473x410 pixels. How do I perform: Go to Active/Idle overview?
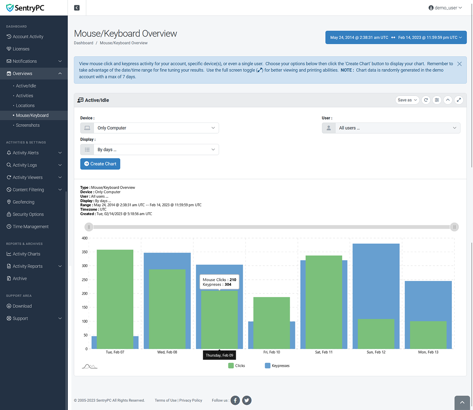[x=26, y=86]
